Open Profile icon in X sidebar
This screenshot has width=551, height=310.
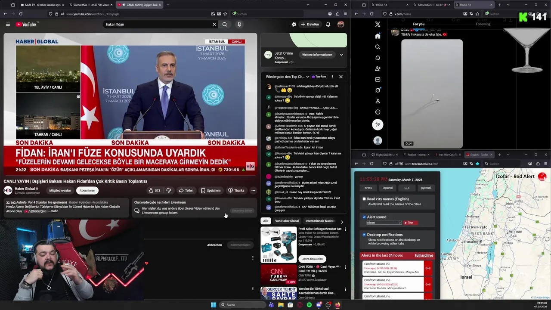tap(378, 101)
